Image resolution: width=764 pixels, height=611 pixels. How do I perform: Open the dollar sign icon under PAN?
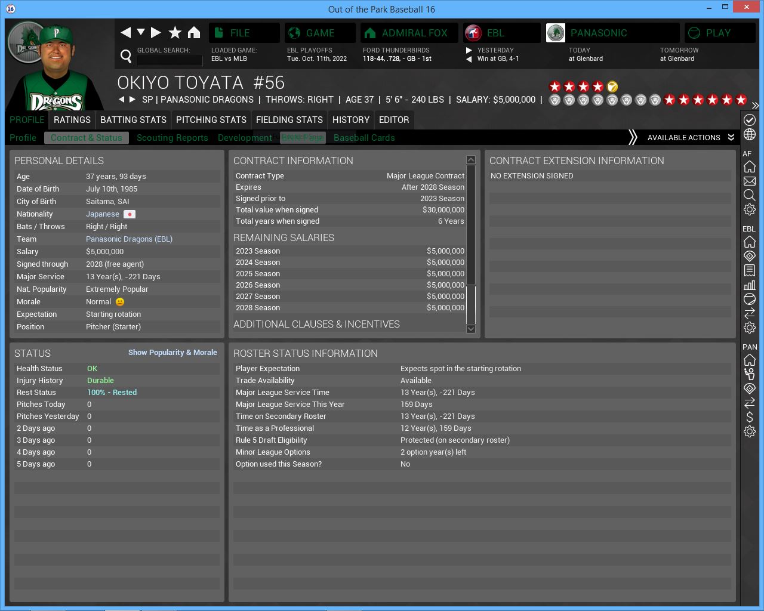[x=750, y=417]
